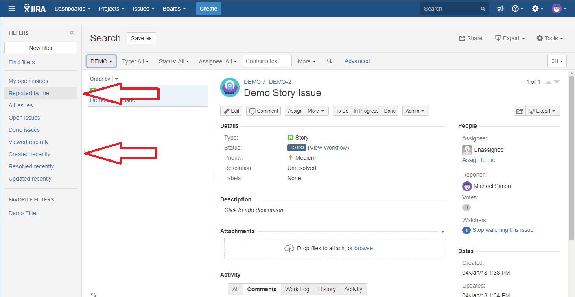Screen dimensions: 575x297
Task: Click the Create button
Action: pos(208,8)
